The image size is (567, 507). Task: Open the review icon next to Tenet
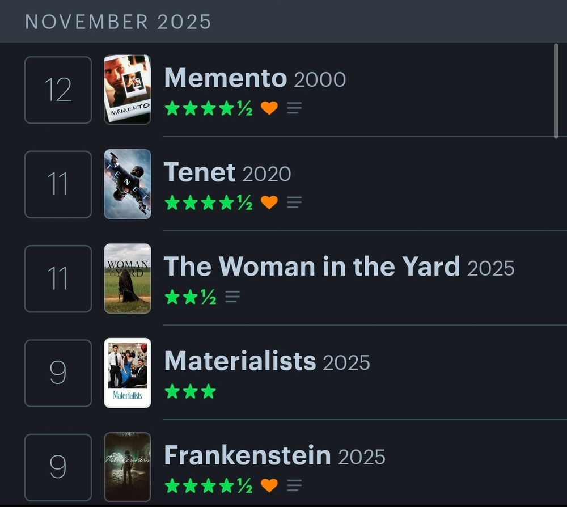point(294,202)
